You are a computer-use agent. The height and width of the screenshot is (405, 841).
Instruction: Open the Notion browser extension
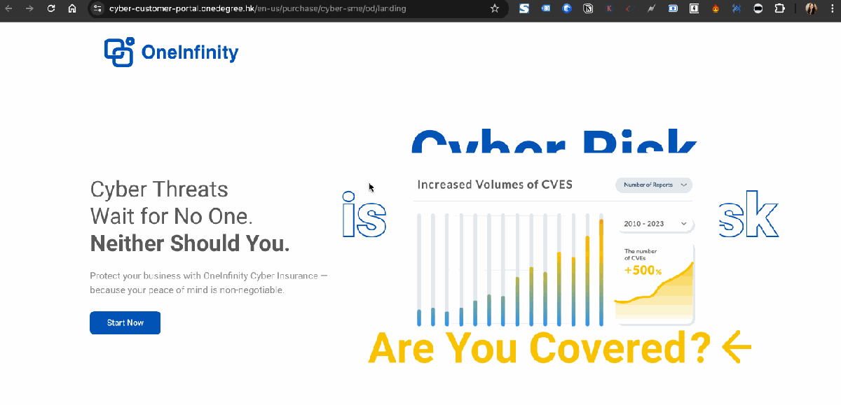[589, 9]
